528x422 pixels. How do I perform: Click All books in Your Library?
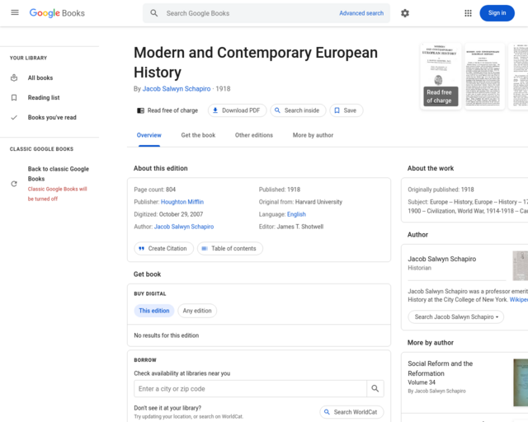click(40, 77)
